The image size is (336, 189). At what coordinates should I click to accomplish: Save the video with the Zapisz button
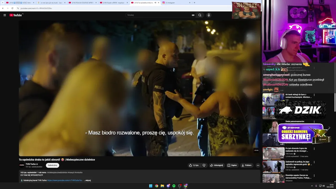tap(232, 165)
